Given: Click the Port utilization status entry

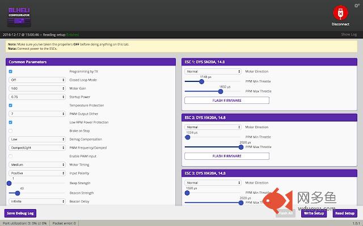Looking at the screenshot, I should [24, 223].
